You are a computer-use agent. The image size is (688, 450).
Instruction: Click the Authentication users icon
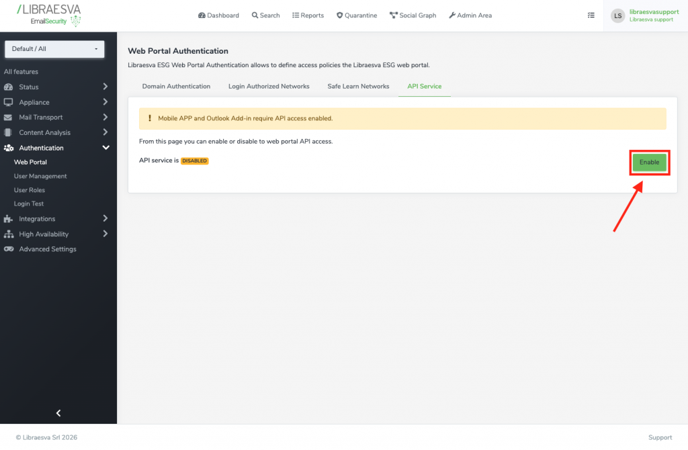pos(9,148)
